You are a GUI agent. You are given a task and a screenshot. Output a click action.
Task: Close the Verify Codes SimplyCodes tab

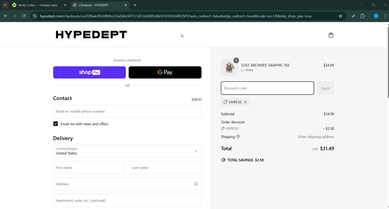(x=65, y=5)
